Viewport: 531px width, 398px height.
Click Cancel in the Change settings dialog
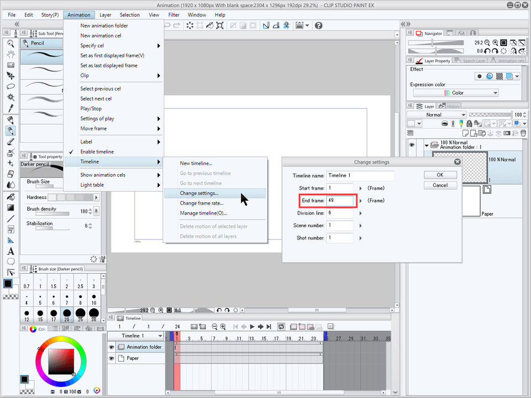(440, 185)
